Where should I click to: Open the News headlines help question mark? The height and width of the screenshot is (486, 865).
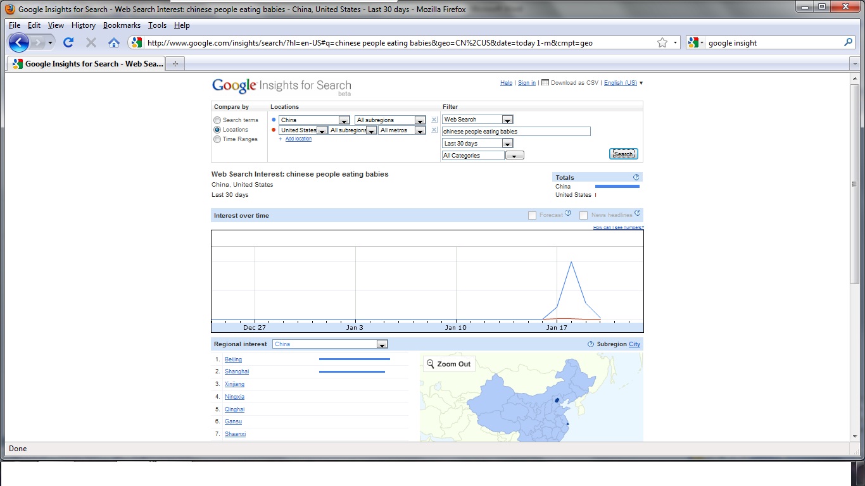[638, 213]
